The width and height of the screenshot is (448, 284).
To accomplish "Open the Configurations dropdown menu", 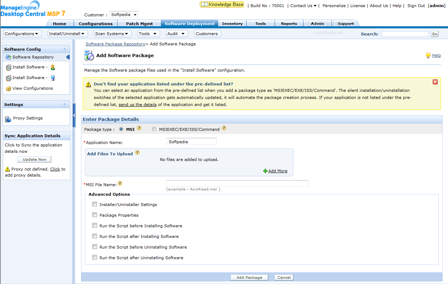I will click(x=22, y=34).
